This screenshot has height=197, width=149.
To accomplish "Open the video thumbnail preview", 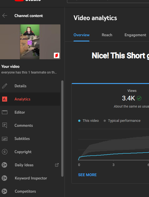I will coord(30,42).
